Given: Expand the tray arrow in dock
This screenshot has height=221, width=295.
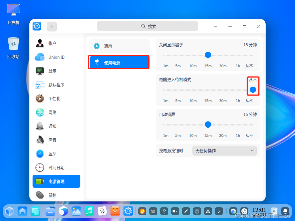Looking at the screenshot, I should coord(219,212).
